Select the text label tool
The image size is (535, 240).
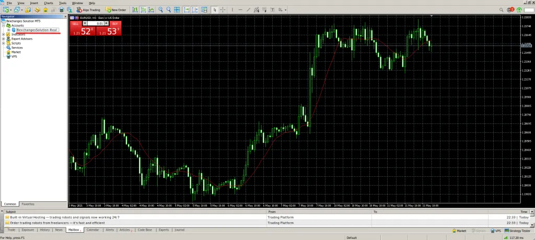pos(272,9)
